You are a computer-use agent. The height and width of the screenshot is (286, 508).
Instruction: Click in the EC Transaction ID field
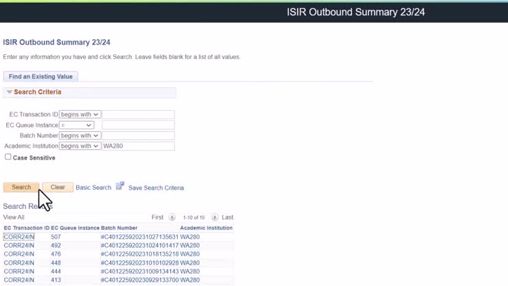click(x=138, y=114)
